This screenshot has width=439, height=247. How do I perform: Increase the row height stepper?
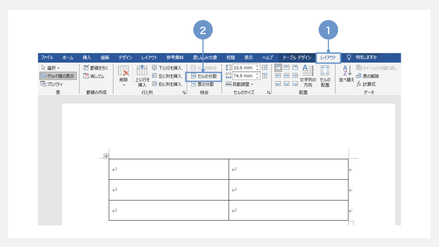[258, 66]
